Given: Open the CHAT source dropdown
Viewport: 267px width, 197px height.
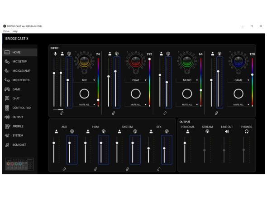Looking at the screenshot, I should [x=136, y=80].
